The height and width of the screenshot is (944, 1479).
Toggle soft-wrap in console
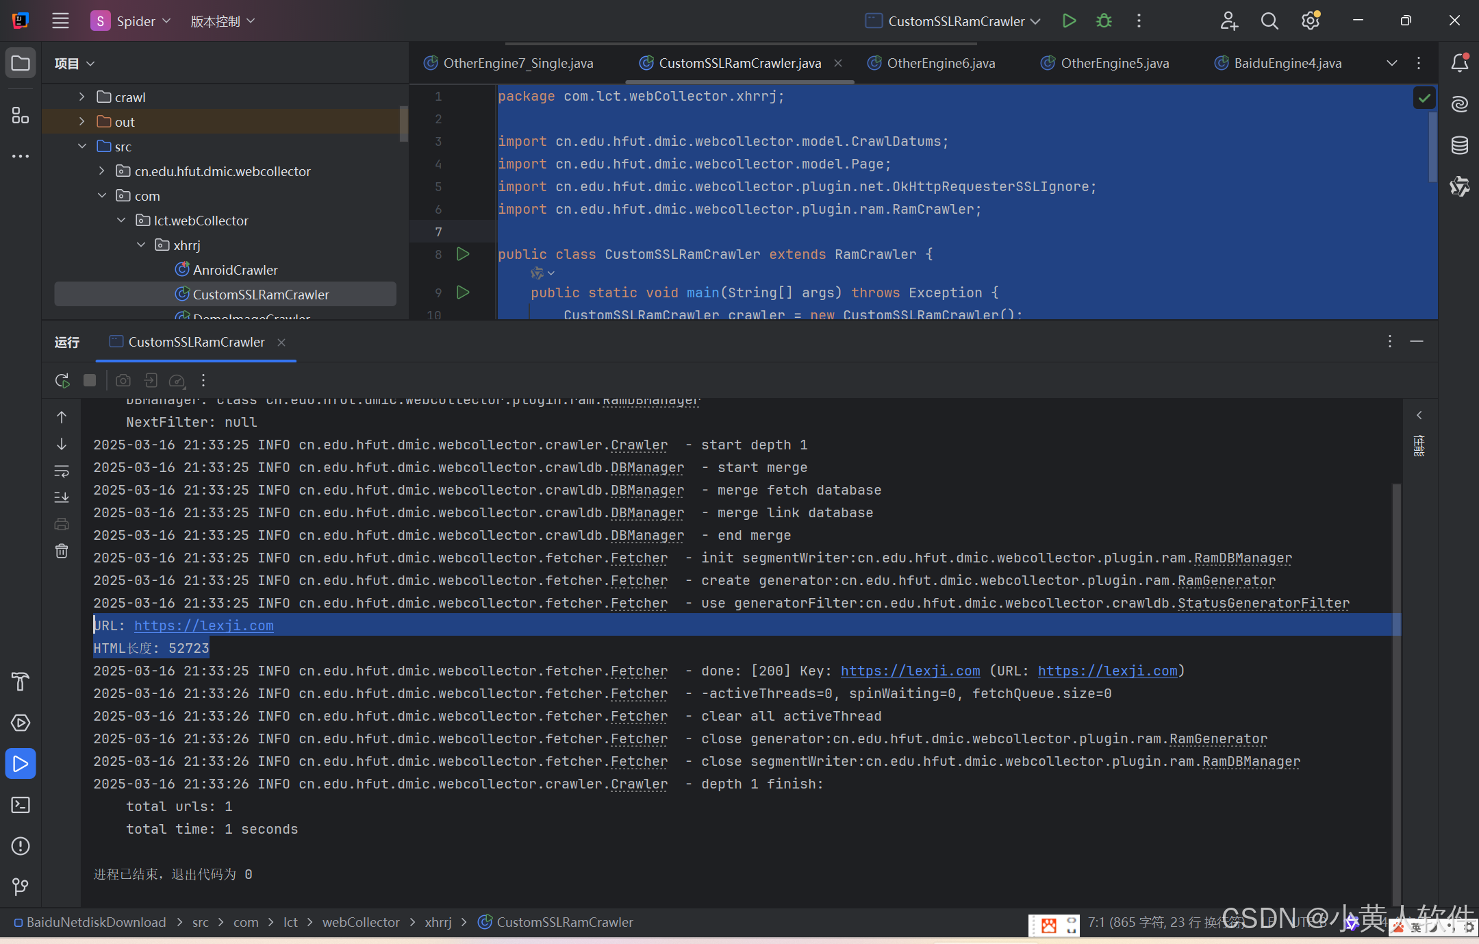pyautogui.click(x=62, y=471)
